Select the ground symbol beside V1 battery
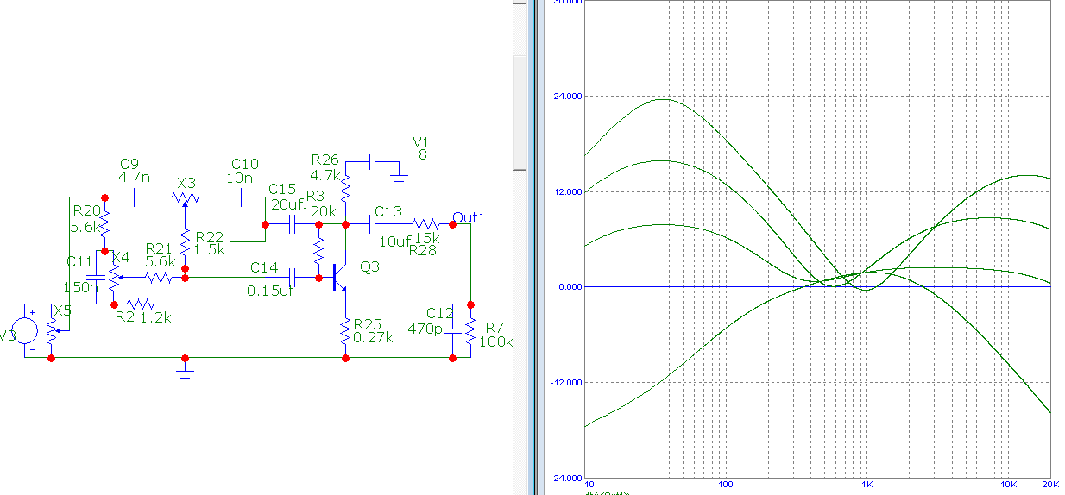Image resolution: width=1065 pixels, height=495 pixels. (398, 177)
